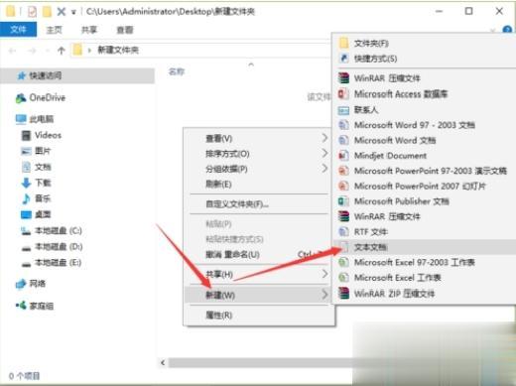
Task: Click the 此电脑 computer icon
Action: 21,119
